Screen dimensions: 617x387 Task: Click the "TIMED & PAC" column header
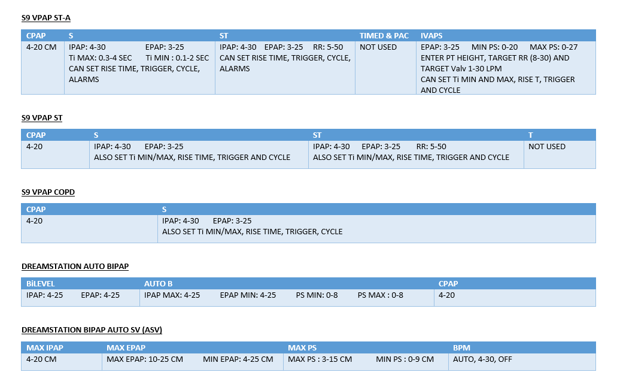pos(384,36)
